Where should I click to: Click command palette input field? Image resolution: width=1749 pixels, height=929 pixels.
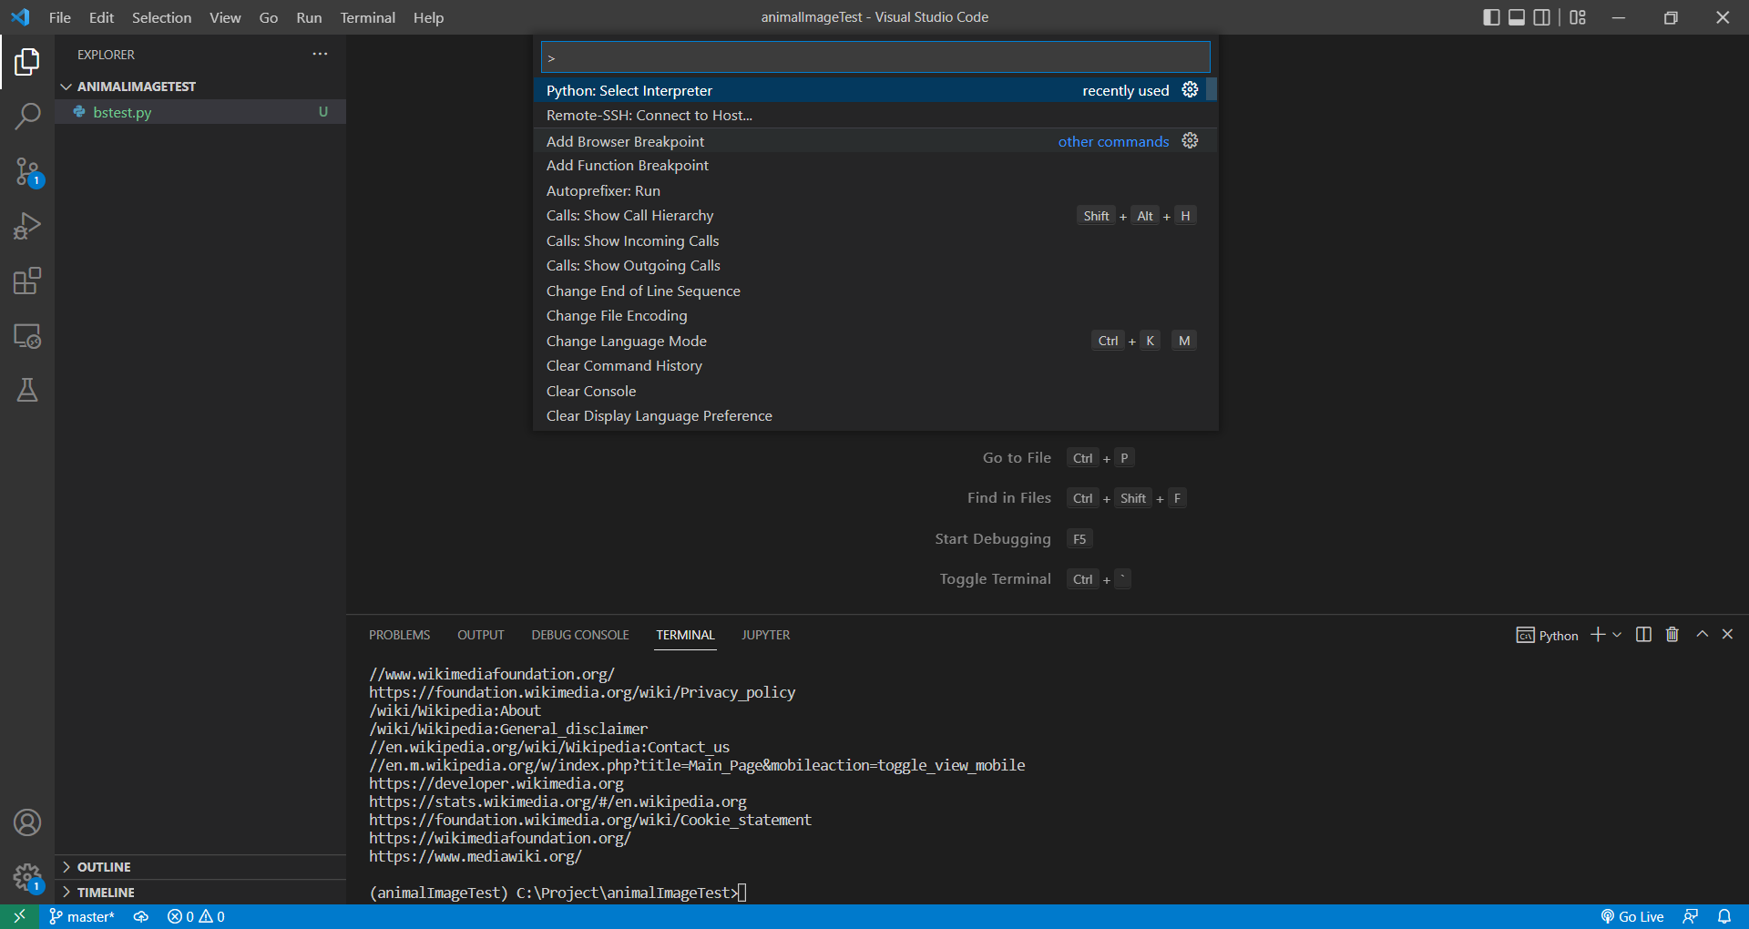(x=875, y=57)
